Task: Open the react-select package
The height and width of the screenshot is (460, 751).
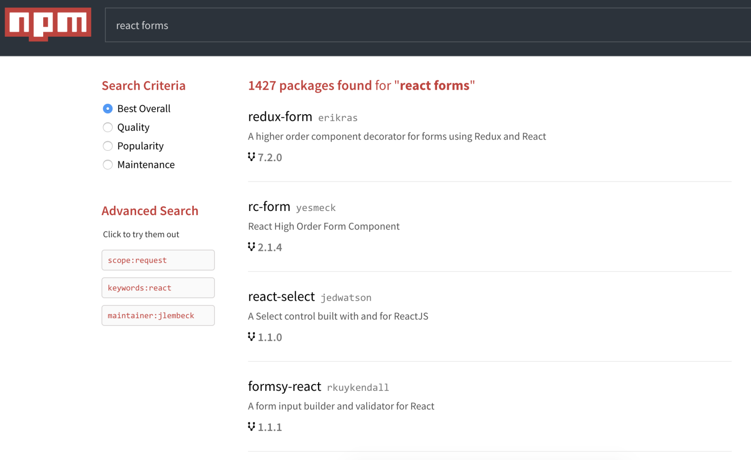Action: (281, 296)
